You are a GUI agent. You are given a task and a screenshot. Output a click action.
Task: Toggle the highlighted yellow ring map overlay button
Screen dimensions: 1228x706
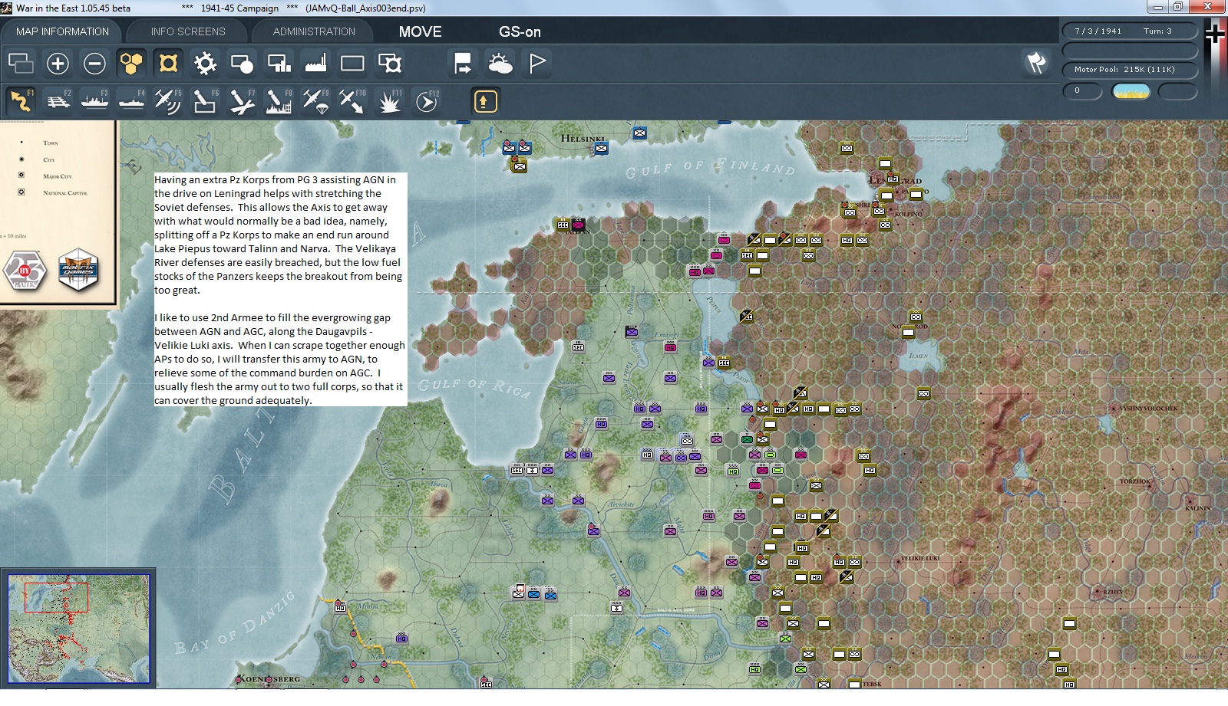(x=168, y=64)
